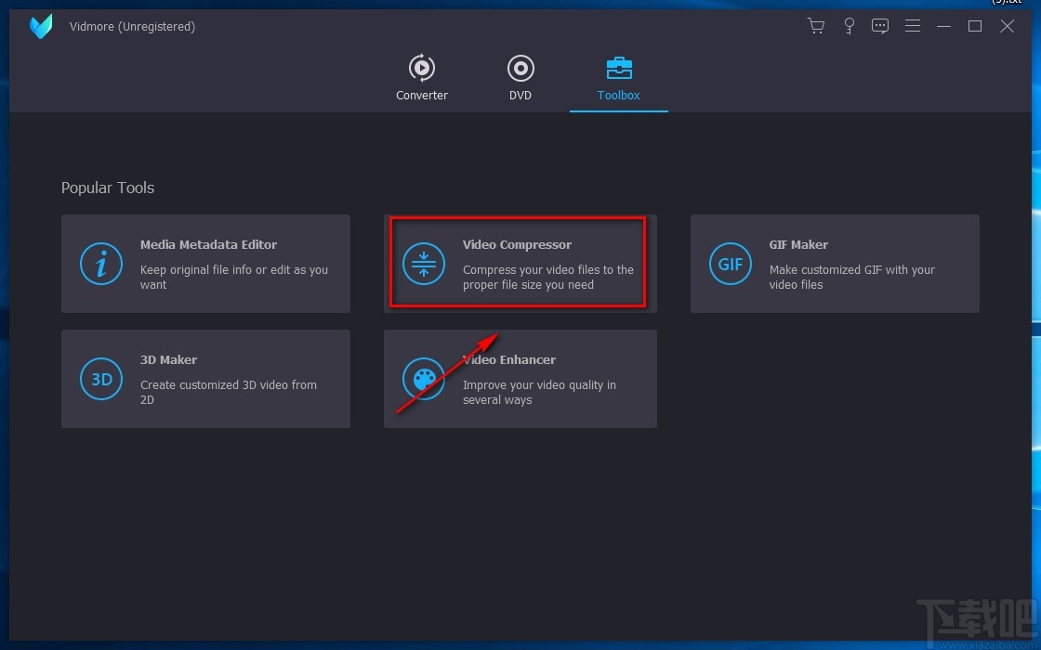The image size is (1041, 650).
Task: Select the Toolbox tab
Action: [618, 78]
